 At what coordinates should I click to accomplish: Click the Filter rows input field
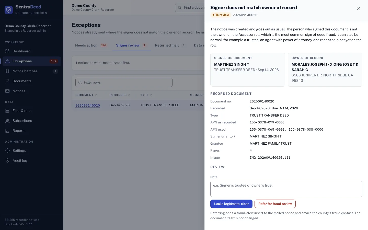(124, 82)
